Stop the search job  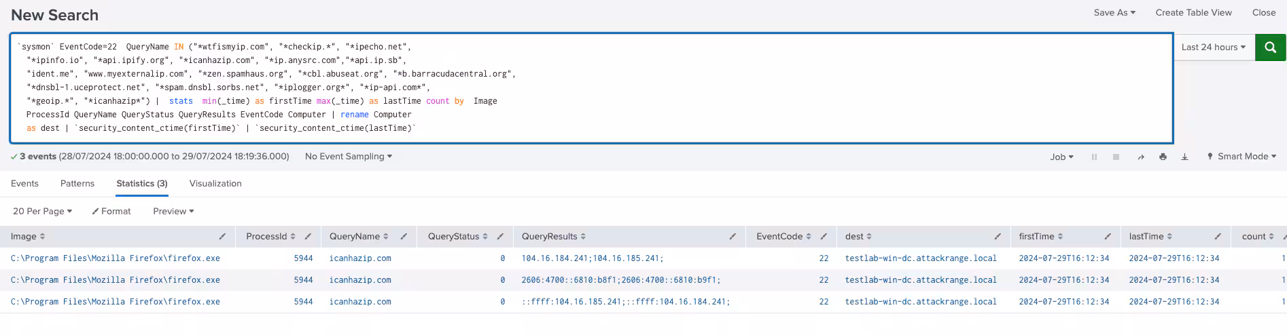pyautogui.click(x=1116, y=157)
